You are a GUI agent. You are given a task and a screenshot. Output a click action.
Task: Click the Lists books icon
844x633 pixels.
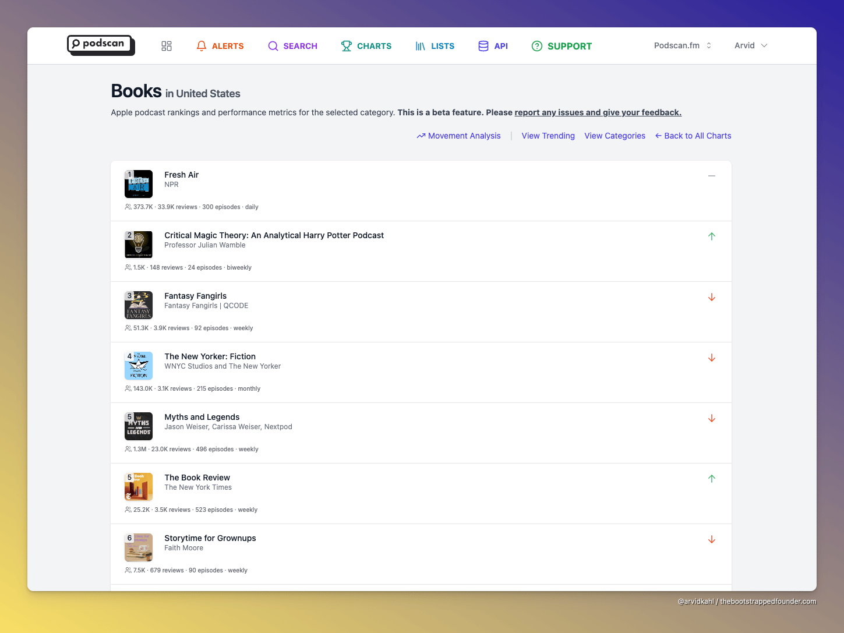tap(421, 46)
